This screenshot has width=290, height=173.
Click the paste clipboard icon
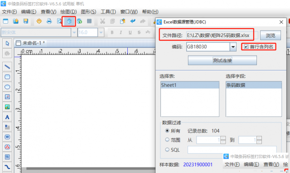click(122, 21)
